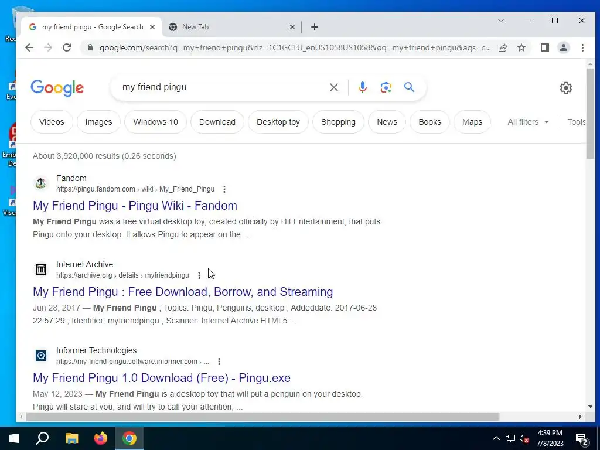Open the muted volume tray icon

(x=524, y=438)
